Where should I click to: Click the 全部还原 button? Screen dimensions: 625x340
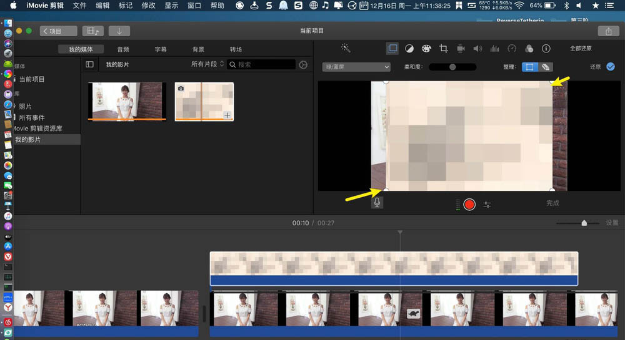pyautogui.click(x=581, y=49)
